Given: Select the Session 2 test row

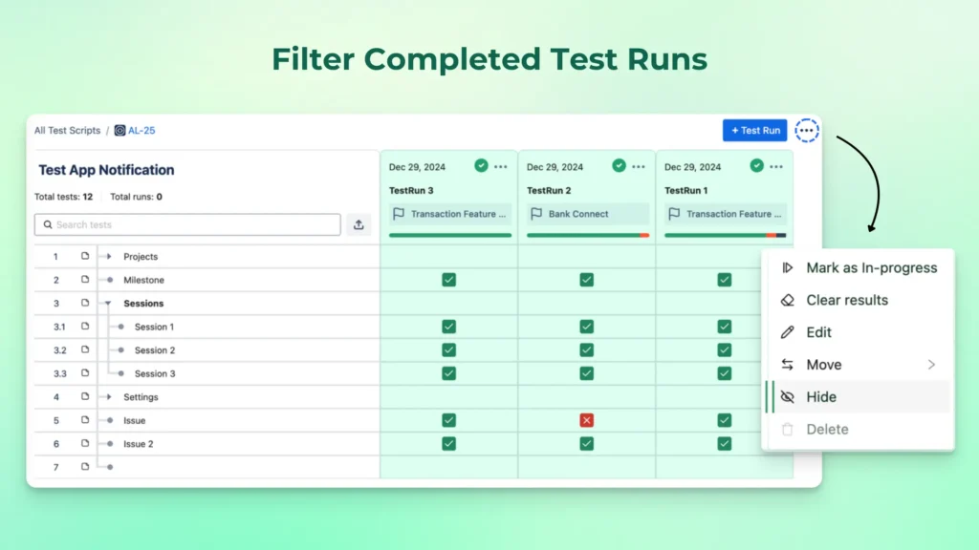Looking at the screenshot, I should coord(207,349).
